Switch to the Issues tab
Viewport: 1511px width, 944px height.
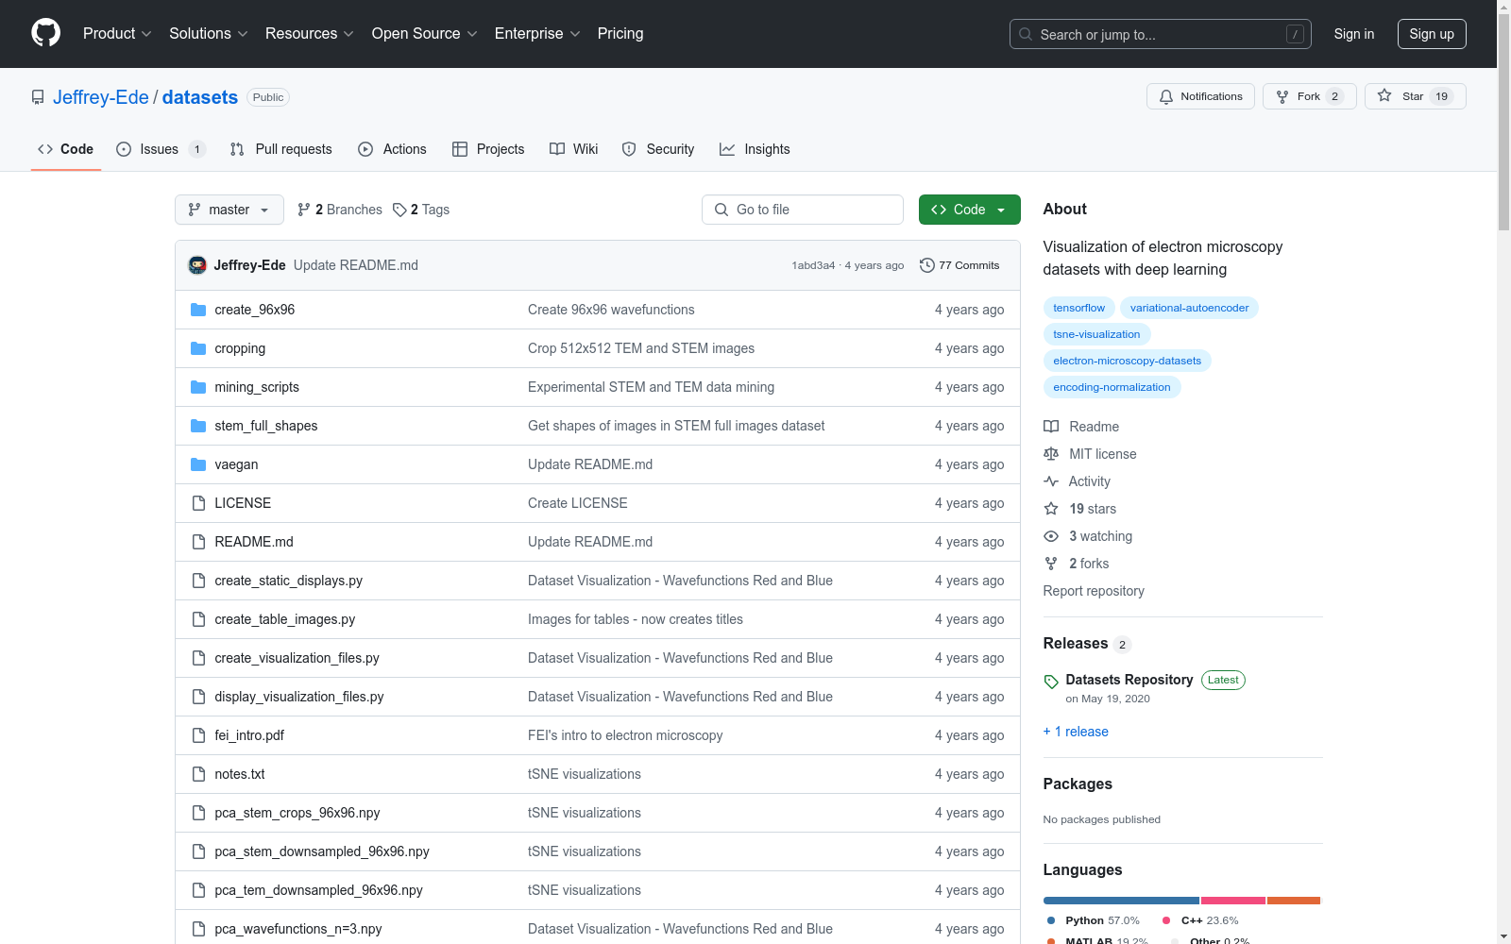tap(160, 149)
